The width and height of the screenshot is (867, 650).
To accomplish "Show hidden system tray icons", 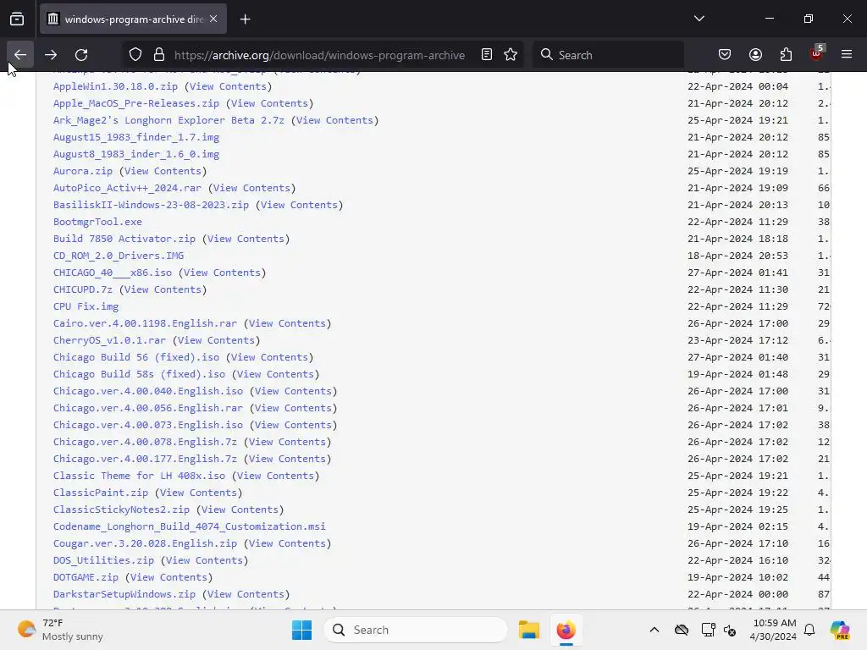I will 654,630.
